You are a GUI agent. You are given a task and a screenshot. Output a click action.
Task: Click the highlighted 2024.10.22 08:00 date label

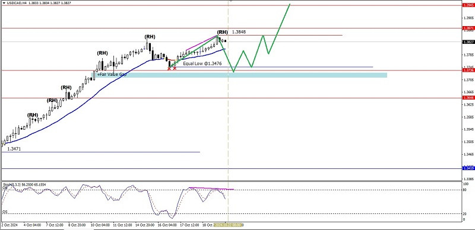point(227,225)
